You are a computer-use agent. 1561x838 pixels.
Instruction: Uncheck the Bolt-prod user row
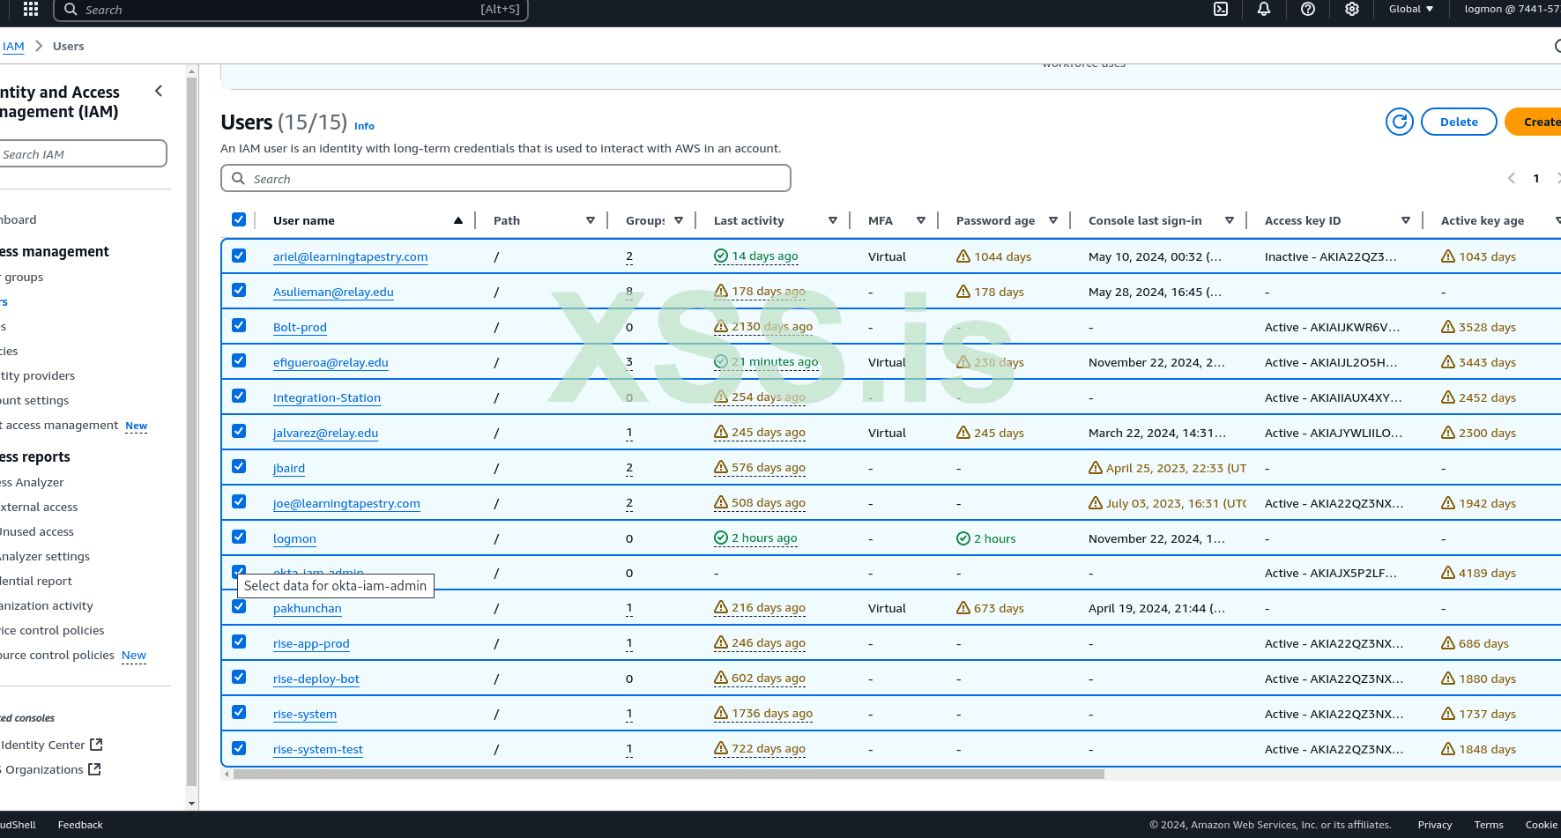click(239, 325)
